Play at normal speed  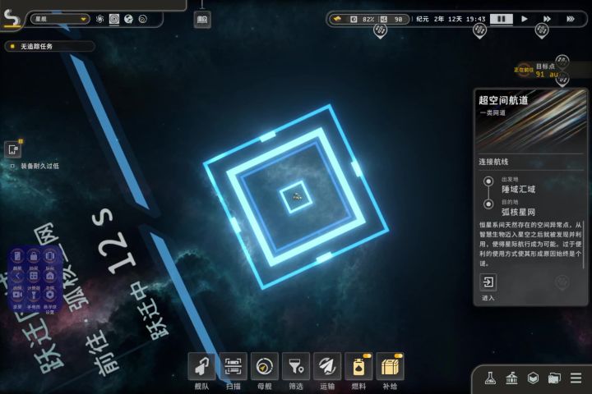point(525,19)
